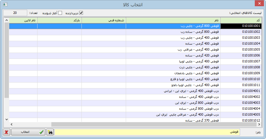Click the نام column header
The width and height of the screenshot is (266, 139).
point(173,20)
